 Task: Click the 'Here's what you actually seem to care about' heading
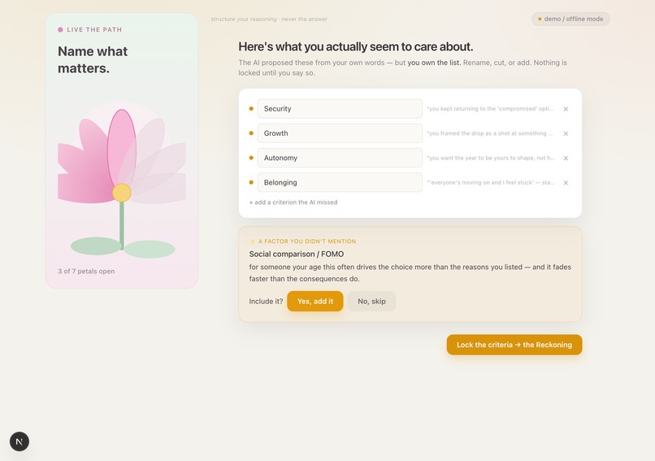[356, 46]
